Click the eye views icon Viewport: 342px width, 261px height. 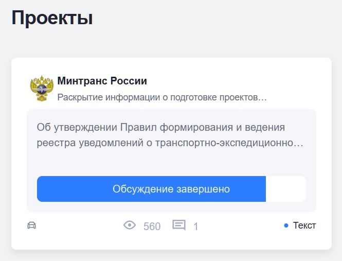(130, 225)
